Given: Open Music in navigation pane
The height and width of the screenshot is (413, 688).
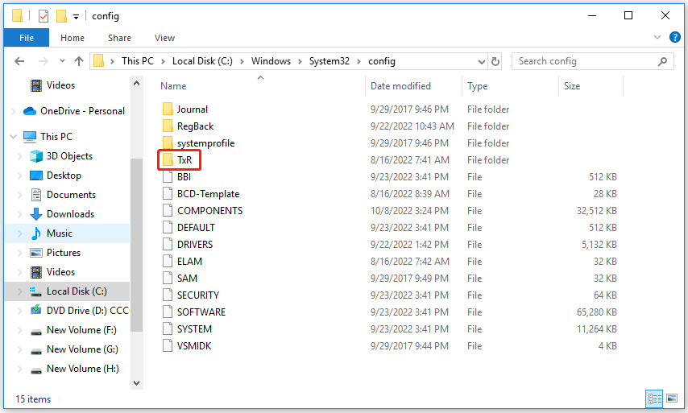Looking at the screenshot, I should click(60, 233).
